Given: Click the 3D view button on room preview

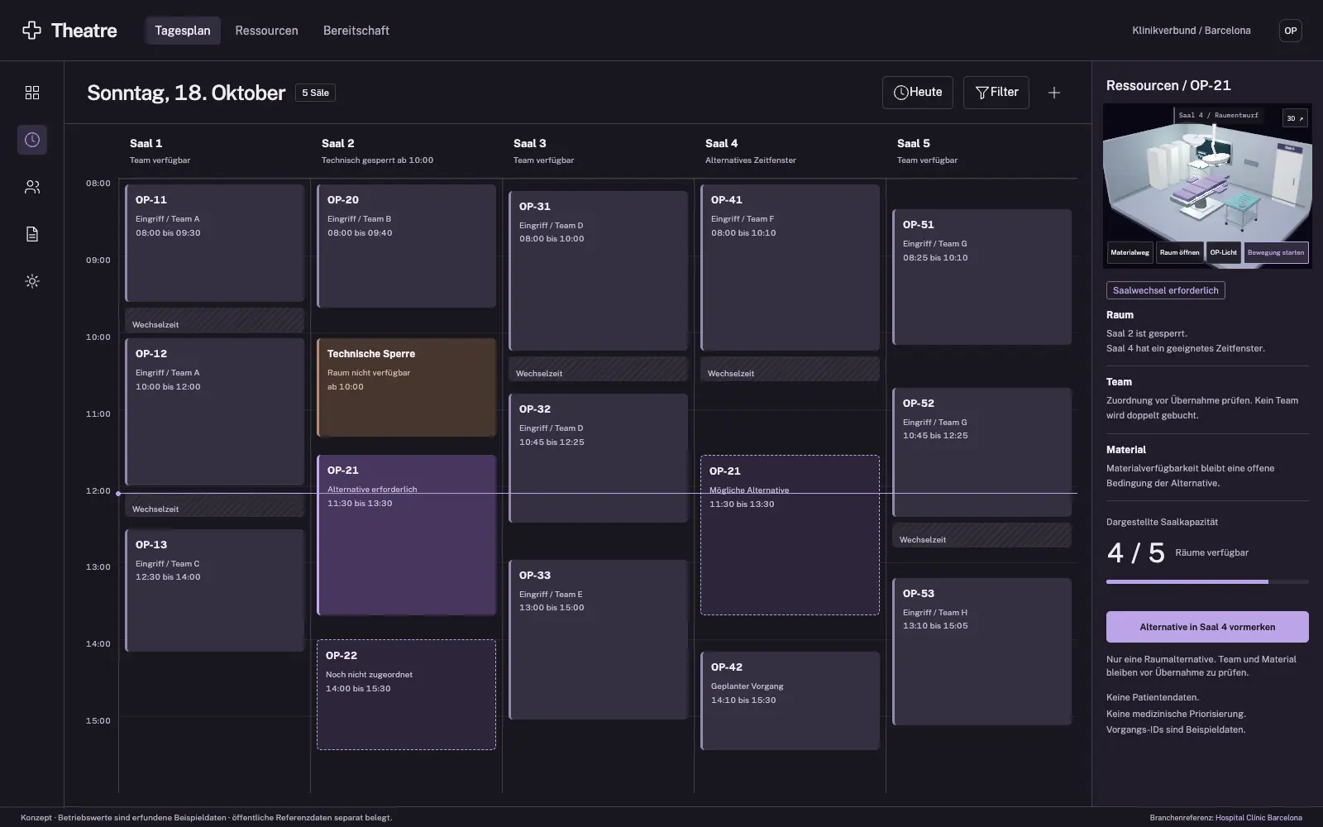Looking at the screenshot, I should (1295, 118).
